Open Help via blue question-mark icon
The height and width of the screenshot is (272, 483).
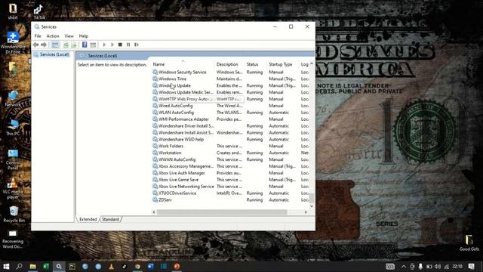(85, 45)
